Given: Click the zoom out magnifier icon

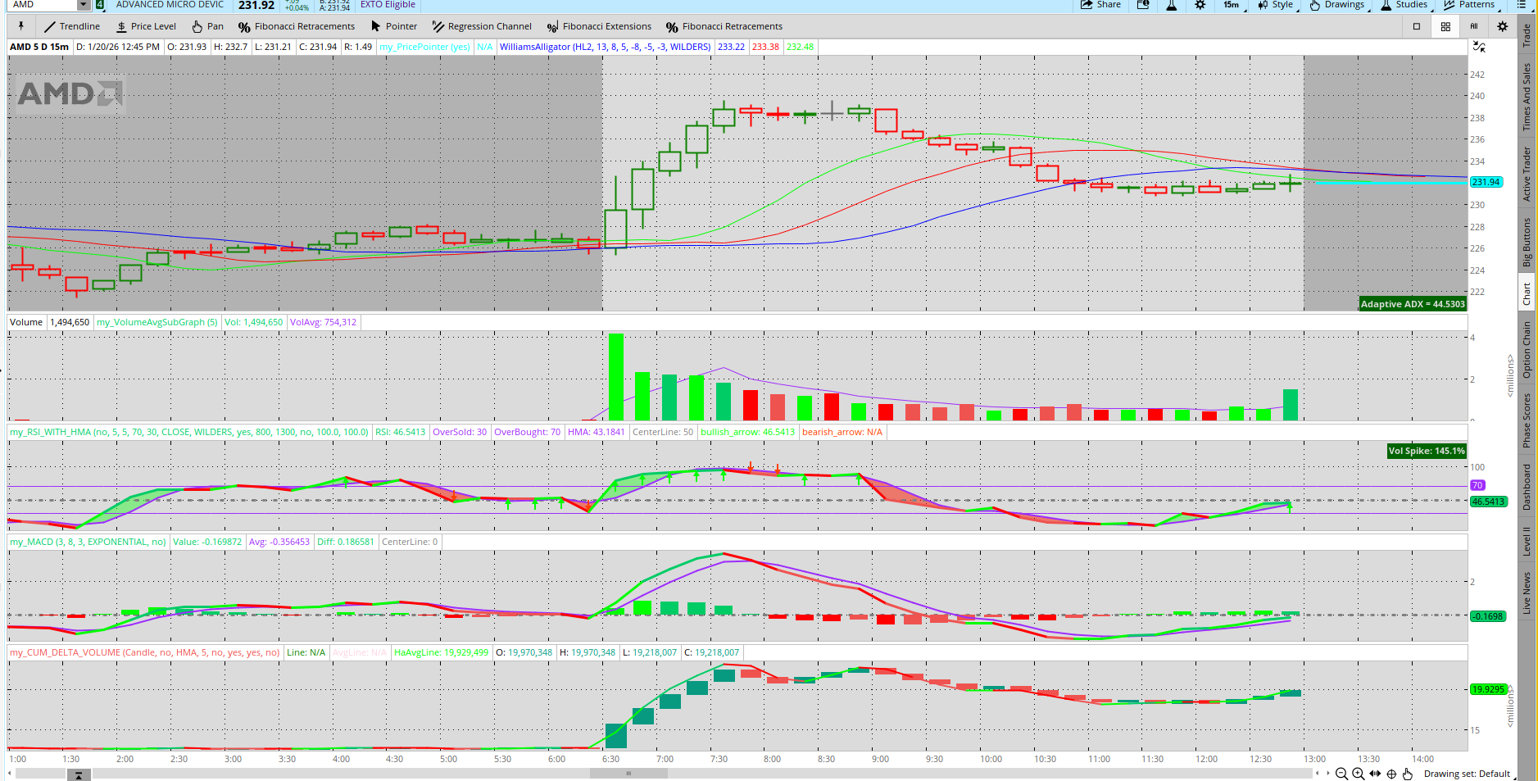Looking at the screenshot, I should (x=1341, y=774).
